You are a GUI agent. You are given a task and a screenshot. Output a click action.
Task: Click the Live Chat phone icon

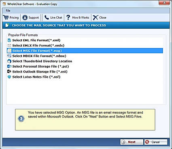[47, 17]
